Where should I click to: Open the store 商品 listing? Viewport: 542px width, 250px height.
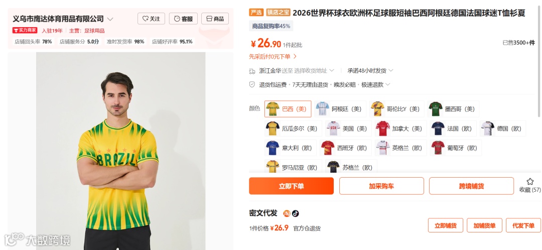click(215, 19)
